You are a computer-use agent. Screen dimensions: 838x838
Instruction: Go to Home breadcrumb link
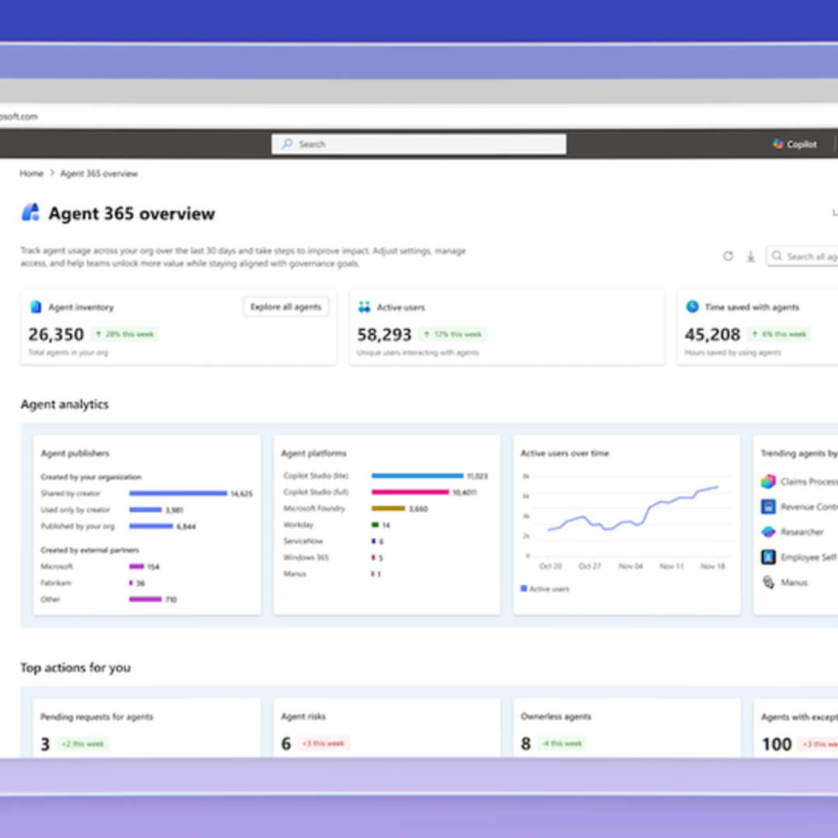point(32,173)
